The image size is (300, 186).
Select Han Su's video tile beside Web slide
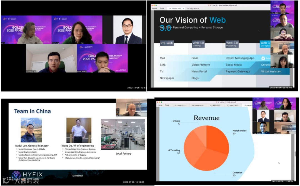282,34
